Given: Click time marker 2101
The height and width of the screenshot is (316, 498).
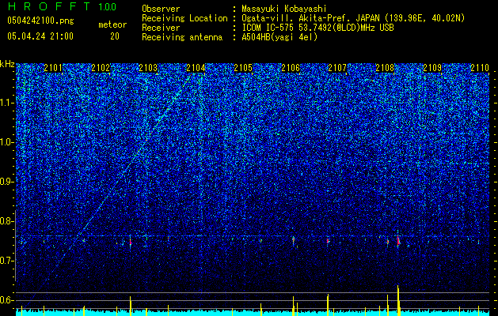Looking at the screenshot, I should pyautogui.click(x=53, y=68).
